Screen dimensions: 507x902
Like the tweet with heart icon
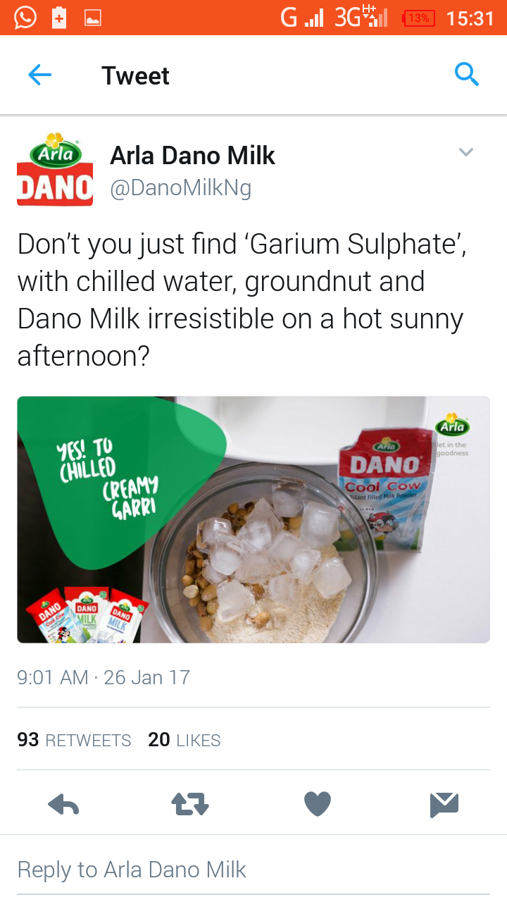pyautogui.click(x=317, y=804)
